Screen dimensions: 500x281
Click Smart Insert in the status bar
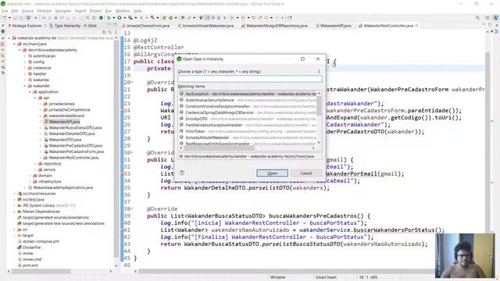click(326, 277)
